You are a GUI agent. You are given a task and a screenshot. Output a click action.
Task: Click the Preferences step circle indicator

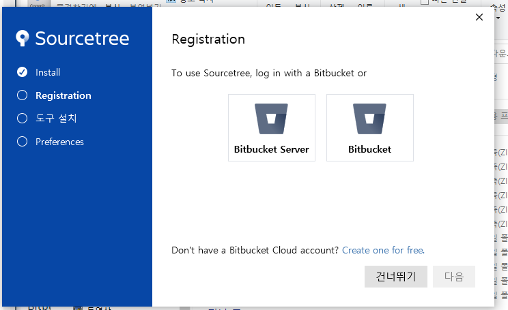[22, 141]
